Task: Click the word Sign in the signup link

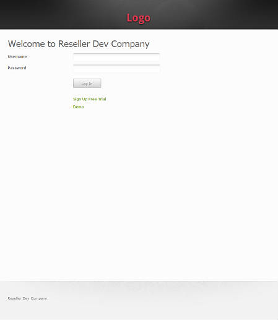Action: pyautogui.click(x=77, y=99)
